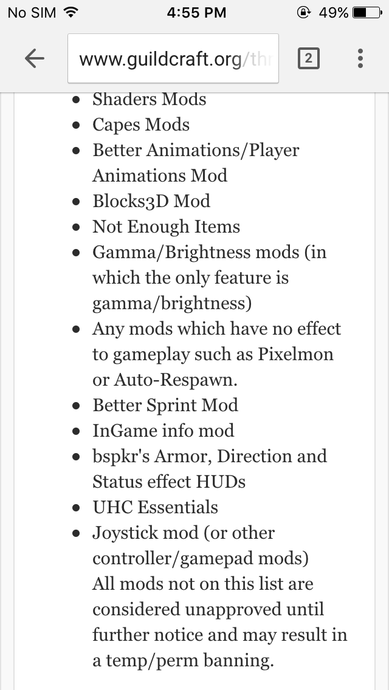Tap the Joystick mod list item

point(201,545)
